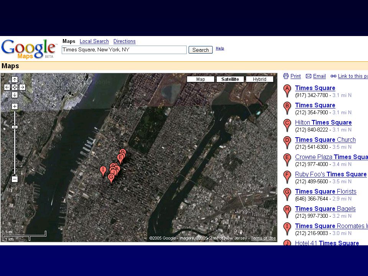Select the G pin on the map
This screenshot has width=368, height=276.
(x=111, y=177)
